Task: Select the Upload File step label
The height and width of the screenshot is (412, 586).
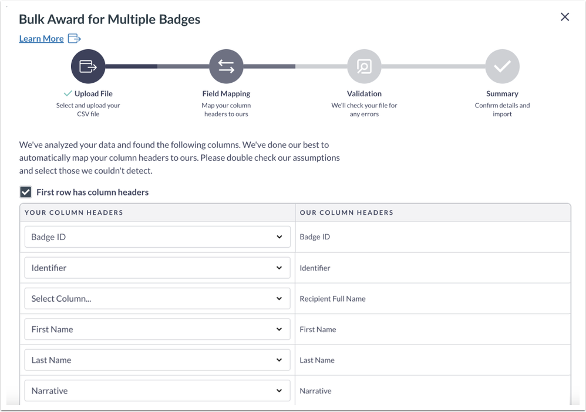Action: coord(93,94)
